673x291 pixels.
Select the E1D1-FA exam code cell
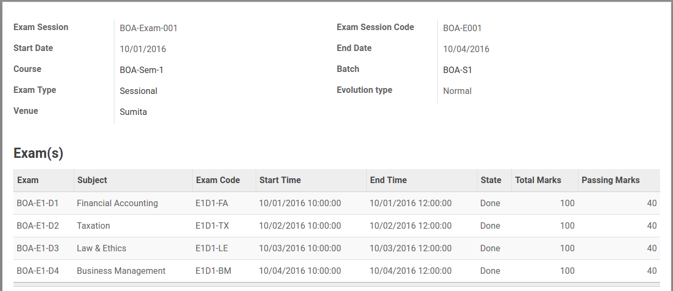click(212, 203)
